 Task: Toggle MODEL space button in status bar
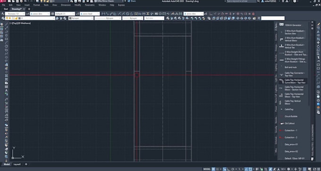(207, 169)
